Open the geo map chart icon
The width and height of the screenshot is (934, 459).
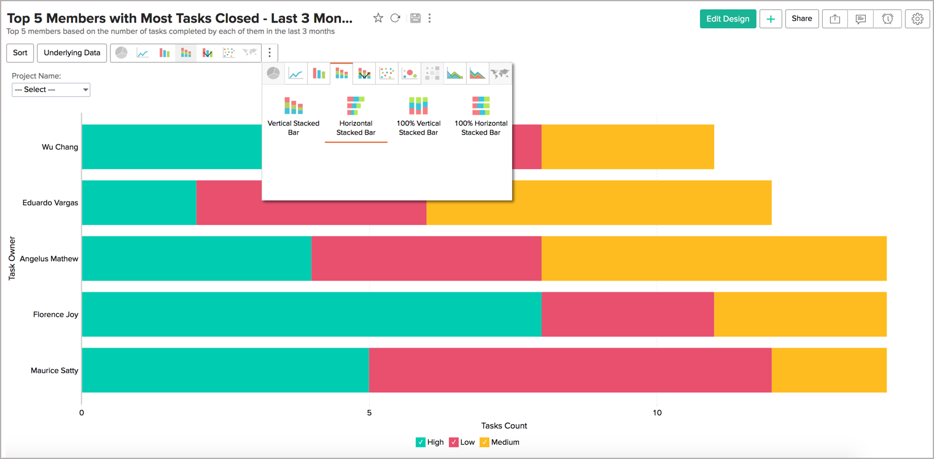500,73
